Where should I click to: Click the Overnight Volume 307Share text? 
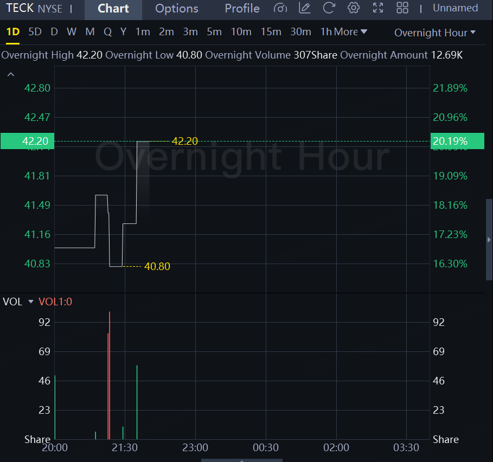271,55
